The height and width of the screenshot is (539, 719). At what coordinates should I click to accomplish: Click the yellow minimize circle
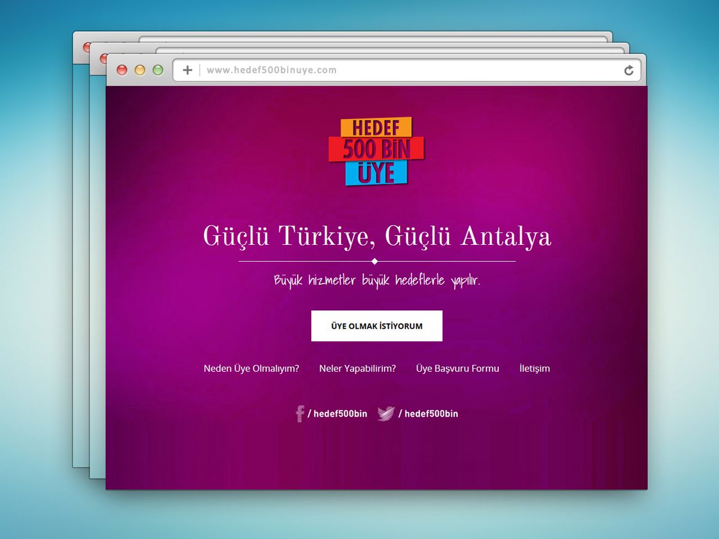coord(140,70)
